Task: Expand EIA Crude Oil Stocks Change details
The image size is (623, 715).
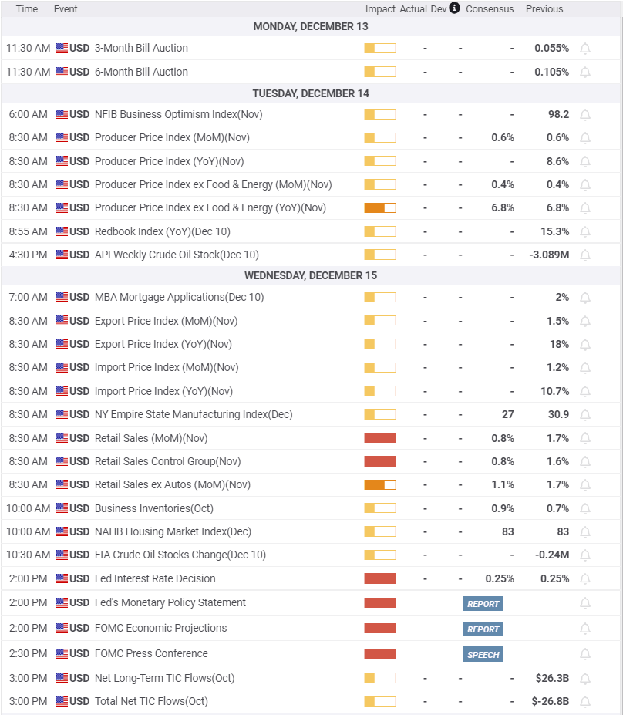Action: 180,555
